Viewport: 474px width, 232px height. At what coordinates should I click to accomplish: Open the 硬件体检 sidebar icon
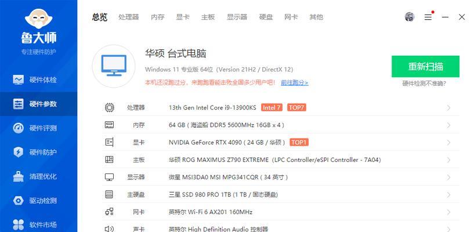(19, 80)
